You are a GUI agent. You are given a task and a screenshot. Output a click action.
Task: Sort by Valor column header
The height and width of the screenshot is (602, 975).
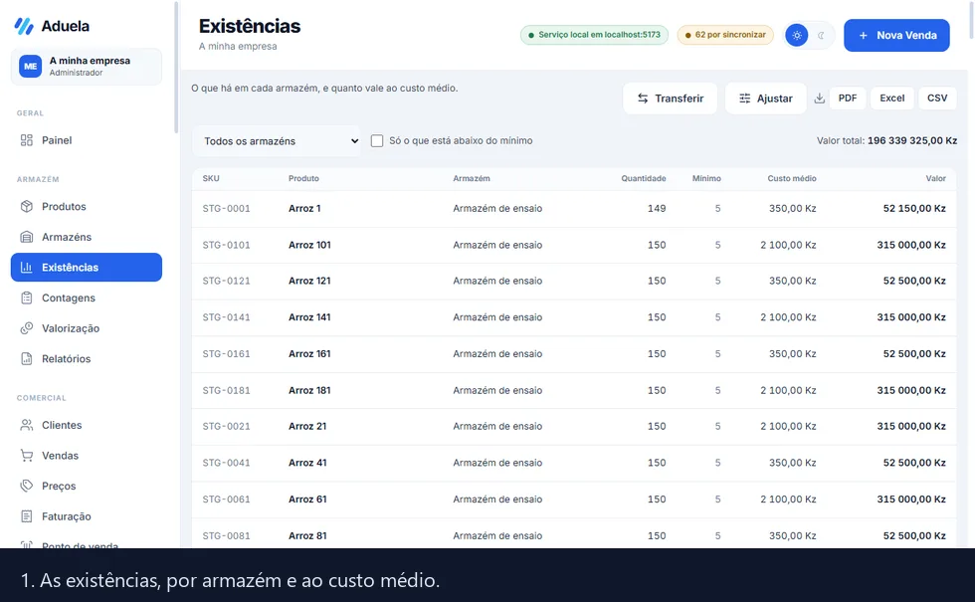[935, 178]
